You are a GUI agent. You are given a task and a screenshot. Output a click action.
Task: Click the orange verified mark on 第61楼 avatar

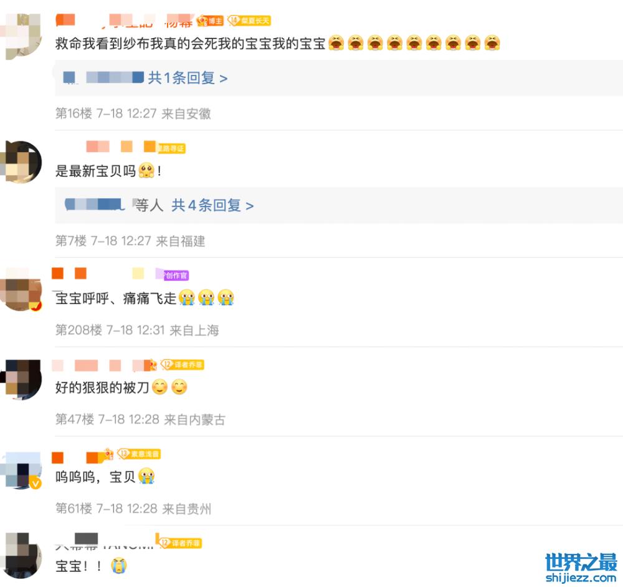(36, 483)
